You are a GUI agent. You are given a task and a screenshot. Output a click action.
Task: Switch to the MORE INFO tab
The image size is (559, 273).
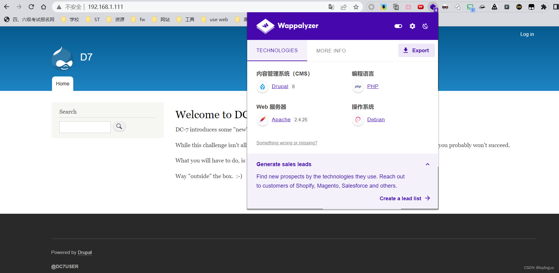coord(331,51)
